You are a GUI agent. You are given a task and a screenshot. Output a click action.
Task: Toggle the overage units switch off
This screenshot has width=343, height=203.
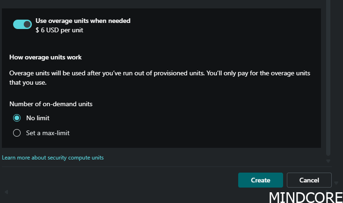tap(22, 24)
